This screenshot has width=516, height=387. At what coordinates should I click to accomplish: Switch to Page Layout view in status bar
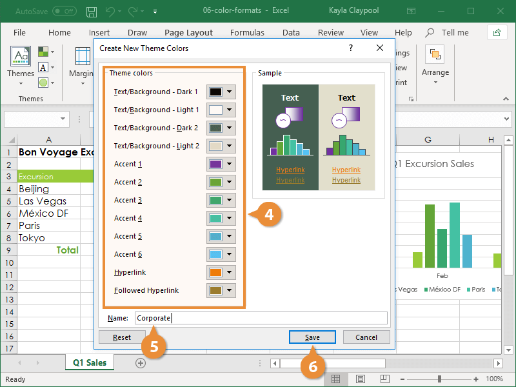tap(359, 379)
